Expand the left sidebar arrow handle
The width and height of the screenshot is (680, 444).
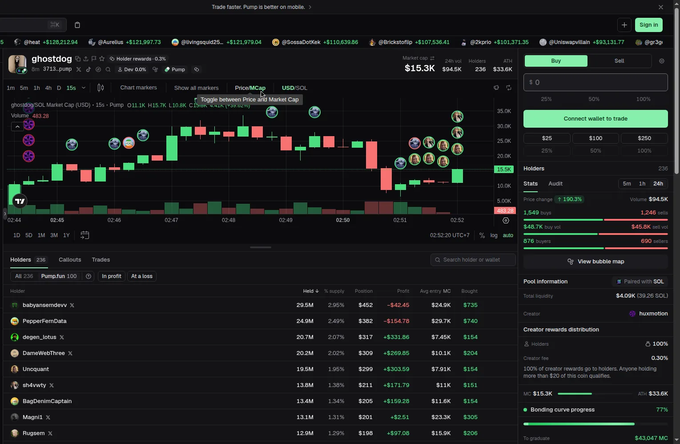[x=5, y=214]
